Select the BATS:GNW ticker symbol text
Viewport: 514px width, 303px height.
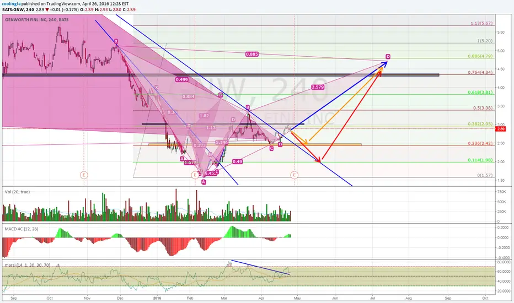(x=13, y=10)
